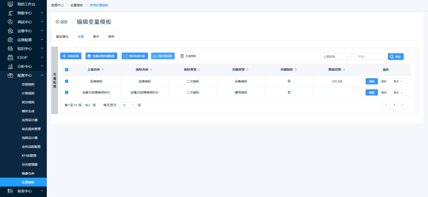Click the 物联中心 robot arm icon
428x197 pixels.
pyautogui.click(x=10, y=13)
